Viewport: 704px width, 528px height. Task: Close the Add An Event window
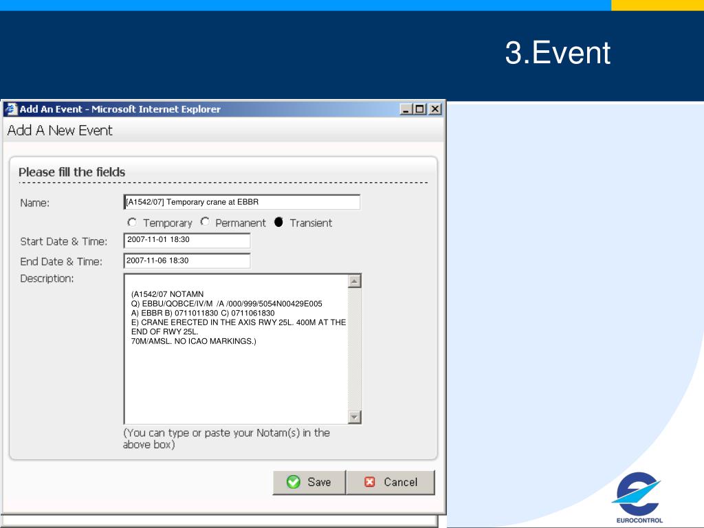point(435,109)
